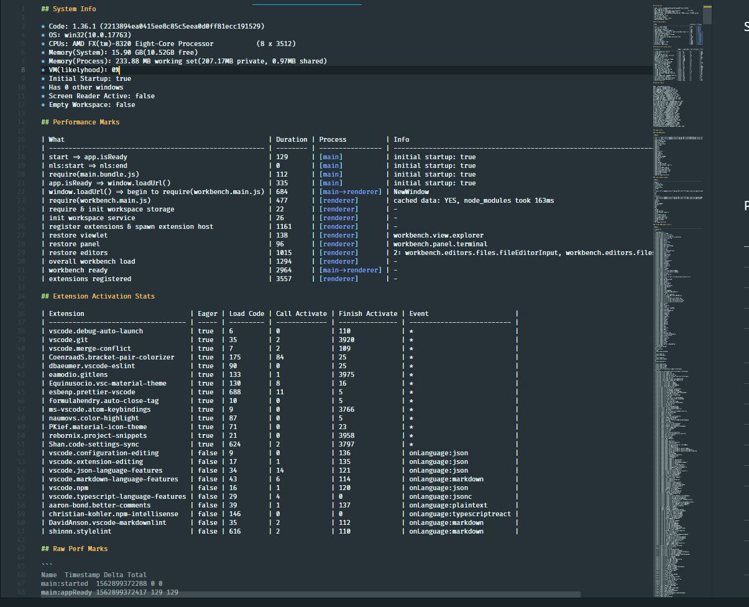Screen dimensions: 749x607
Task: Click 'CoenraadS.bracket-pair-colorizer' extension name
Action: (x=111, y=357)
